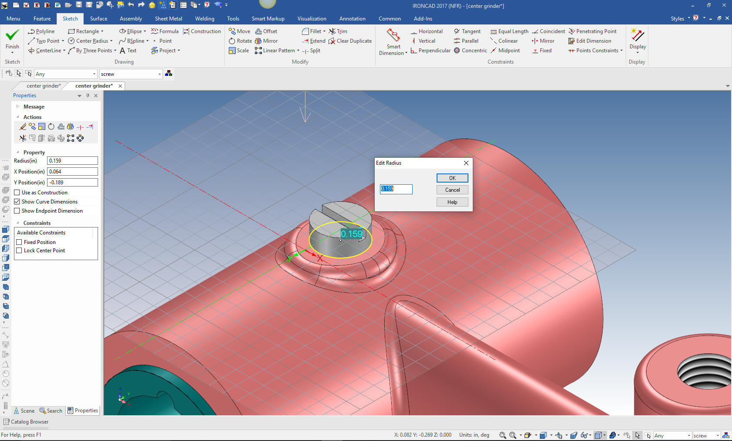Toggle Construction mode in Drawing group
The height and width of the screenshot is (441, 732).
(202, 31)
